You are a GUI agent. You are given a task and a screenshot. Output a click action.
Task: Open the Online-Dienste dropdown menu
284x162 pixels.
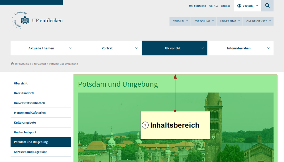click(258, 21)
